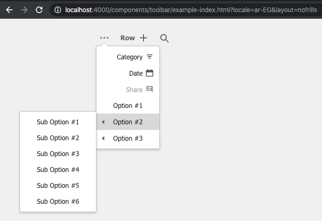This screenshot has width=322, height=221.
Task: Select Sub Option #5 from submenu
Action: (x=58, y=185)
